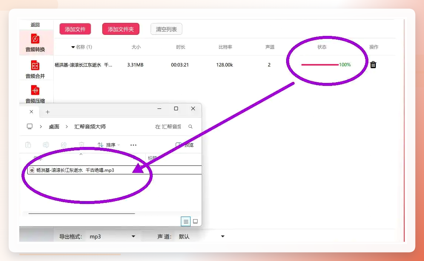Image resolution: width=424 pixels, height=261 pixels.
Task: Navigate to 汇帮音频大师 folder in breadcrumb
Action: coord(90,127)
